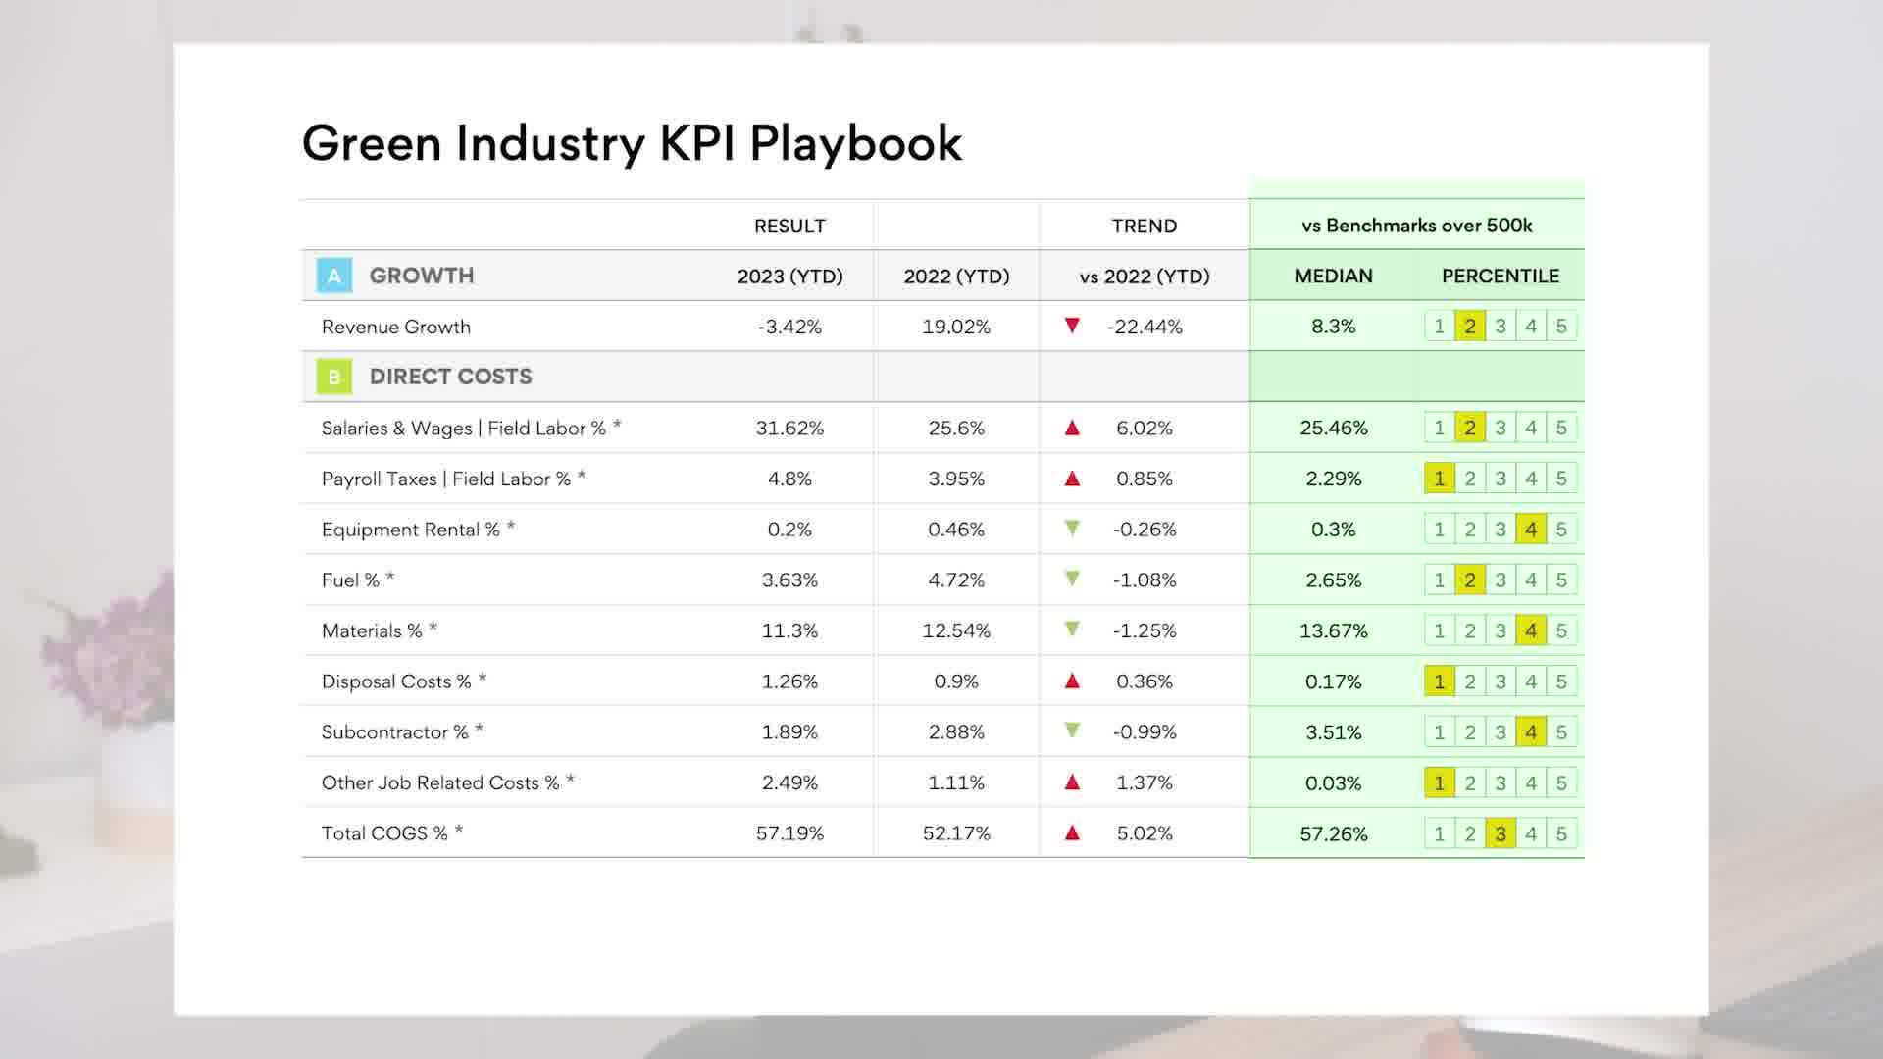Click the PERCENTILE column header

click(1500, 277)
